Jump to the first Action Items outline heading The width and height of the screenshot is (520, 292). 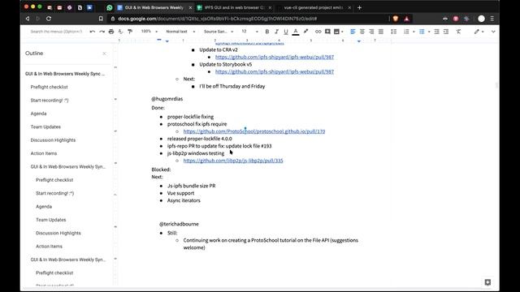pos(44,153)
